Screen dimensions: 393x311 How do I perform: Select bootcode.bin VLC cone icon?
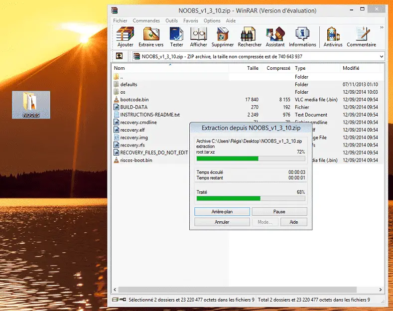pyautogui.click(x=116, y=99)
